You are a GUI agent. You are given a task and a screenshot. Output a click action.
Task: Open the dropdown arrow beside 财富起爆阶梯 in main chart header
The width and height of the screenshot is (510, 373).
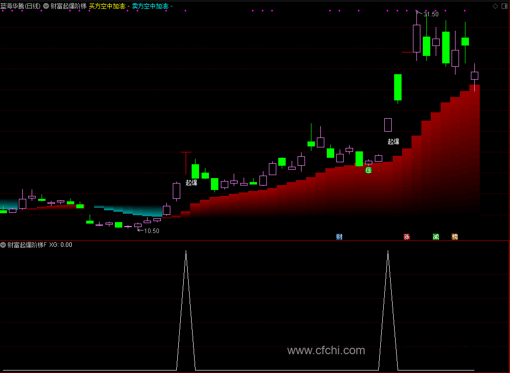[46, 6]
